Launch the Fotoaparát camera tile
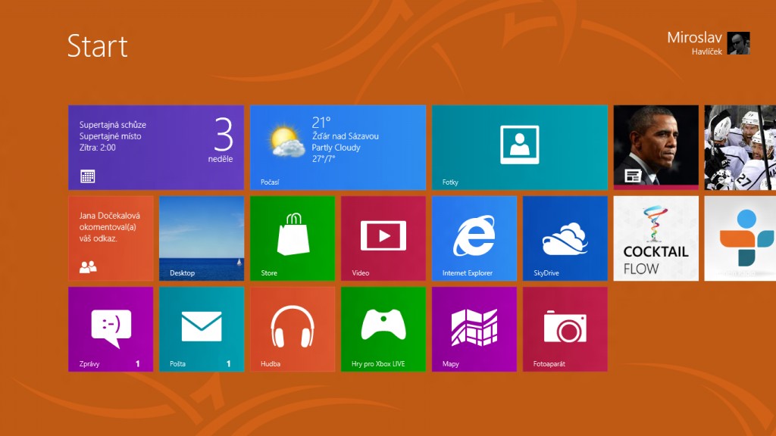 click(x=565, y=329)
